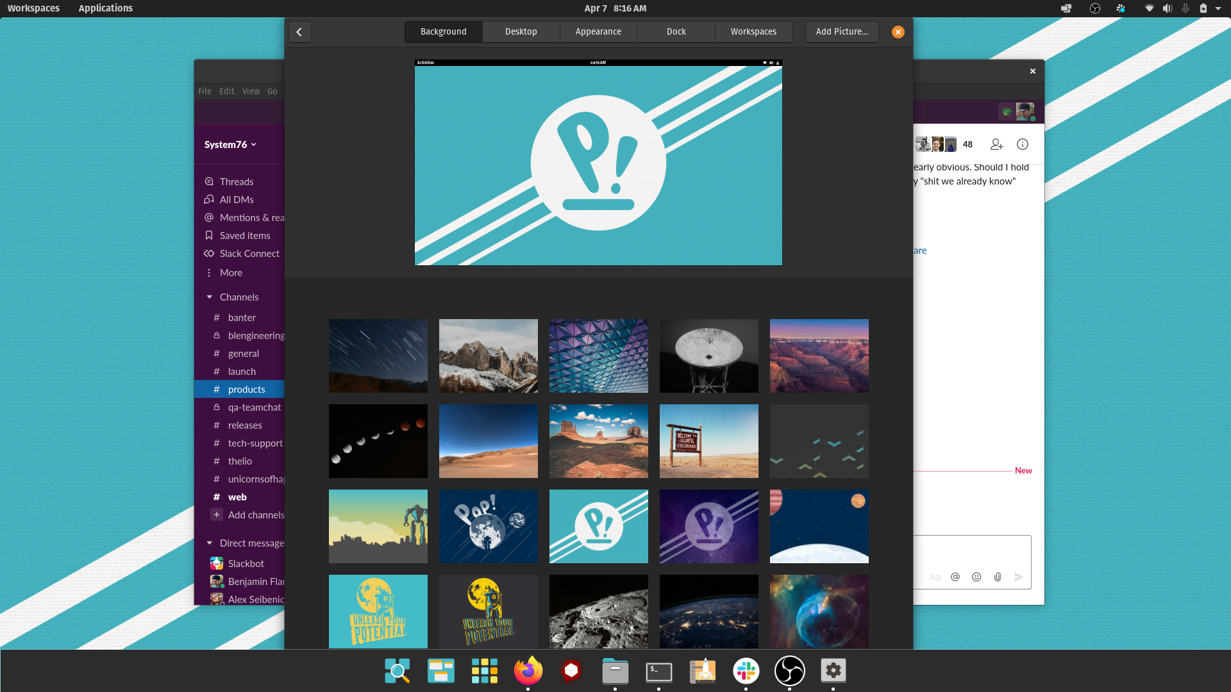Switch to the Dock tab
1231x692 pixels.
pyautogui.click(x=676, y=31)
